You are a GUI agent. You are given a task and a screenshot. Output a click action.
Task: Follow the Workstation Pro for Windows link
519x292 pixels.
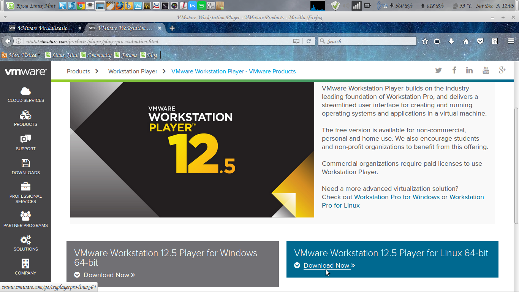point(397,197)
